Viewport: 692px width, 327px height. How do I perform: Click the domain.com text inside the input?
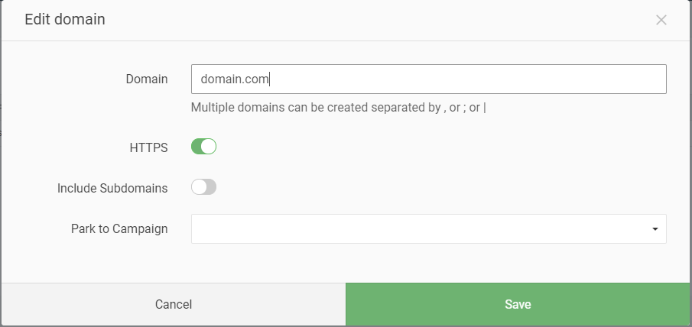pyautogui.click(x=234, y=79)
